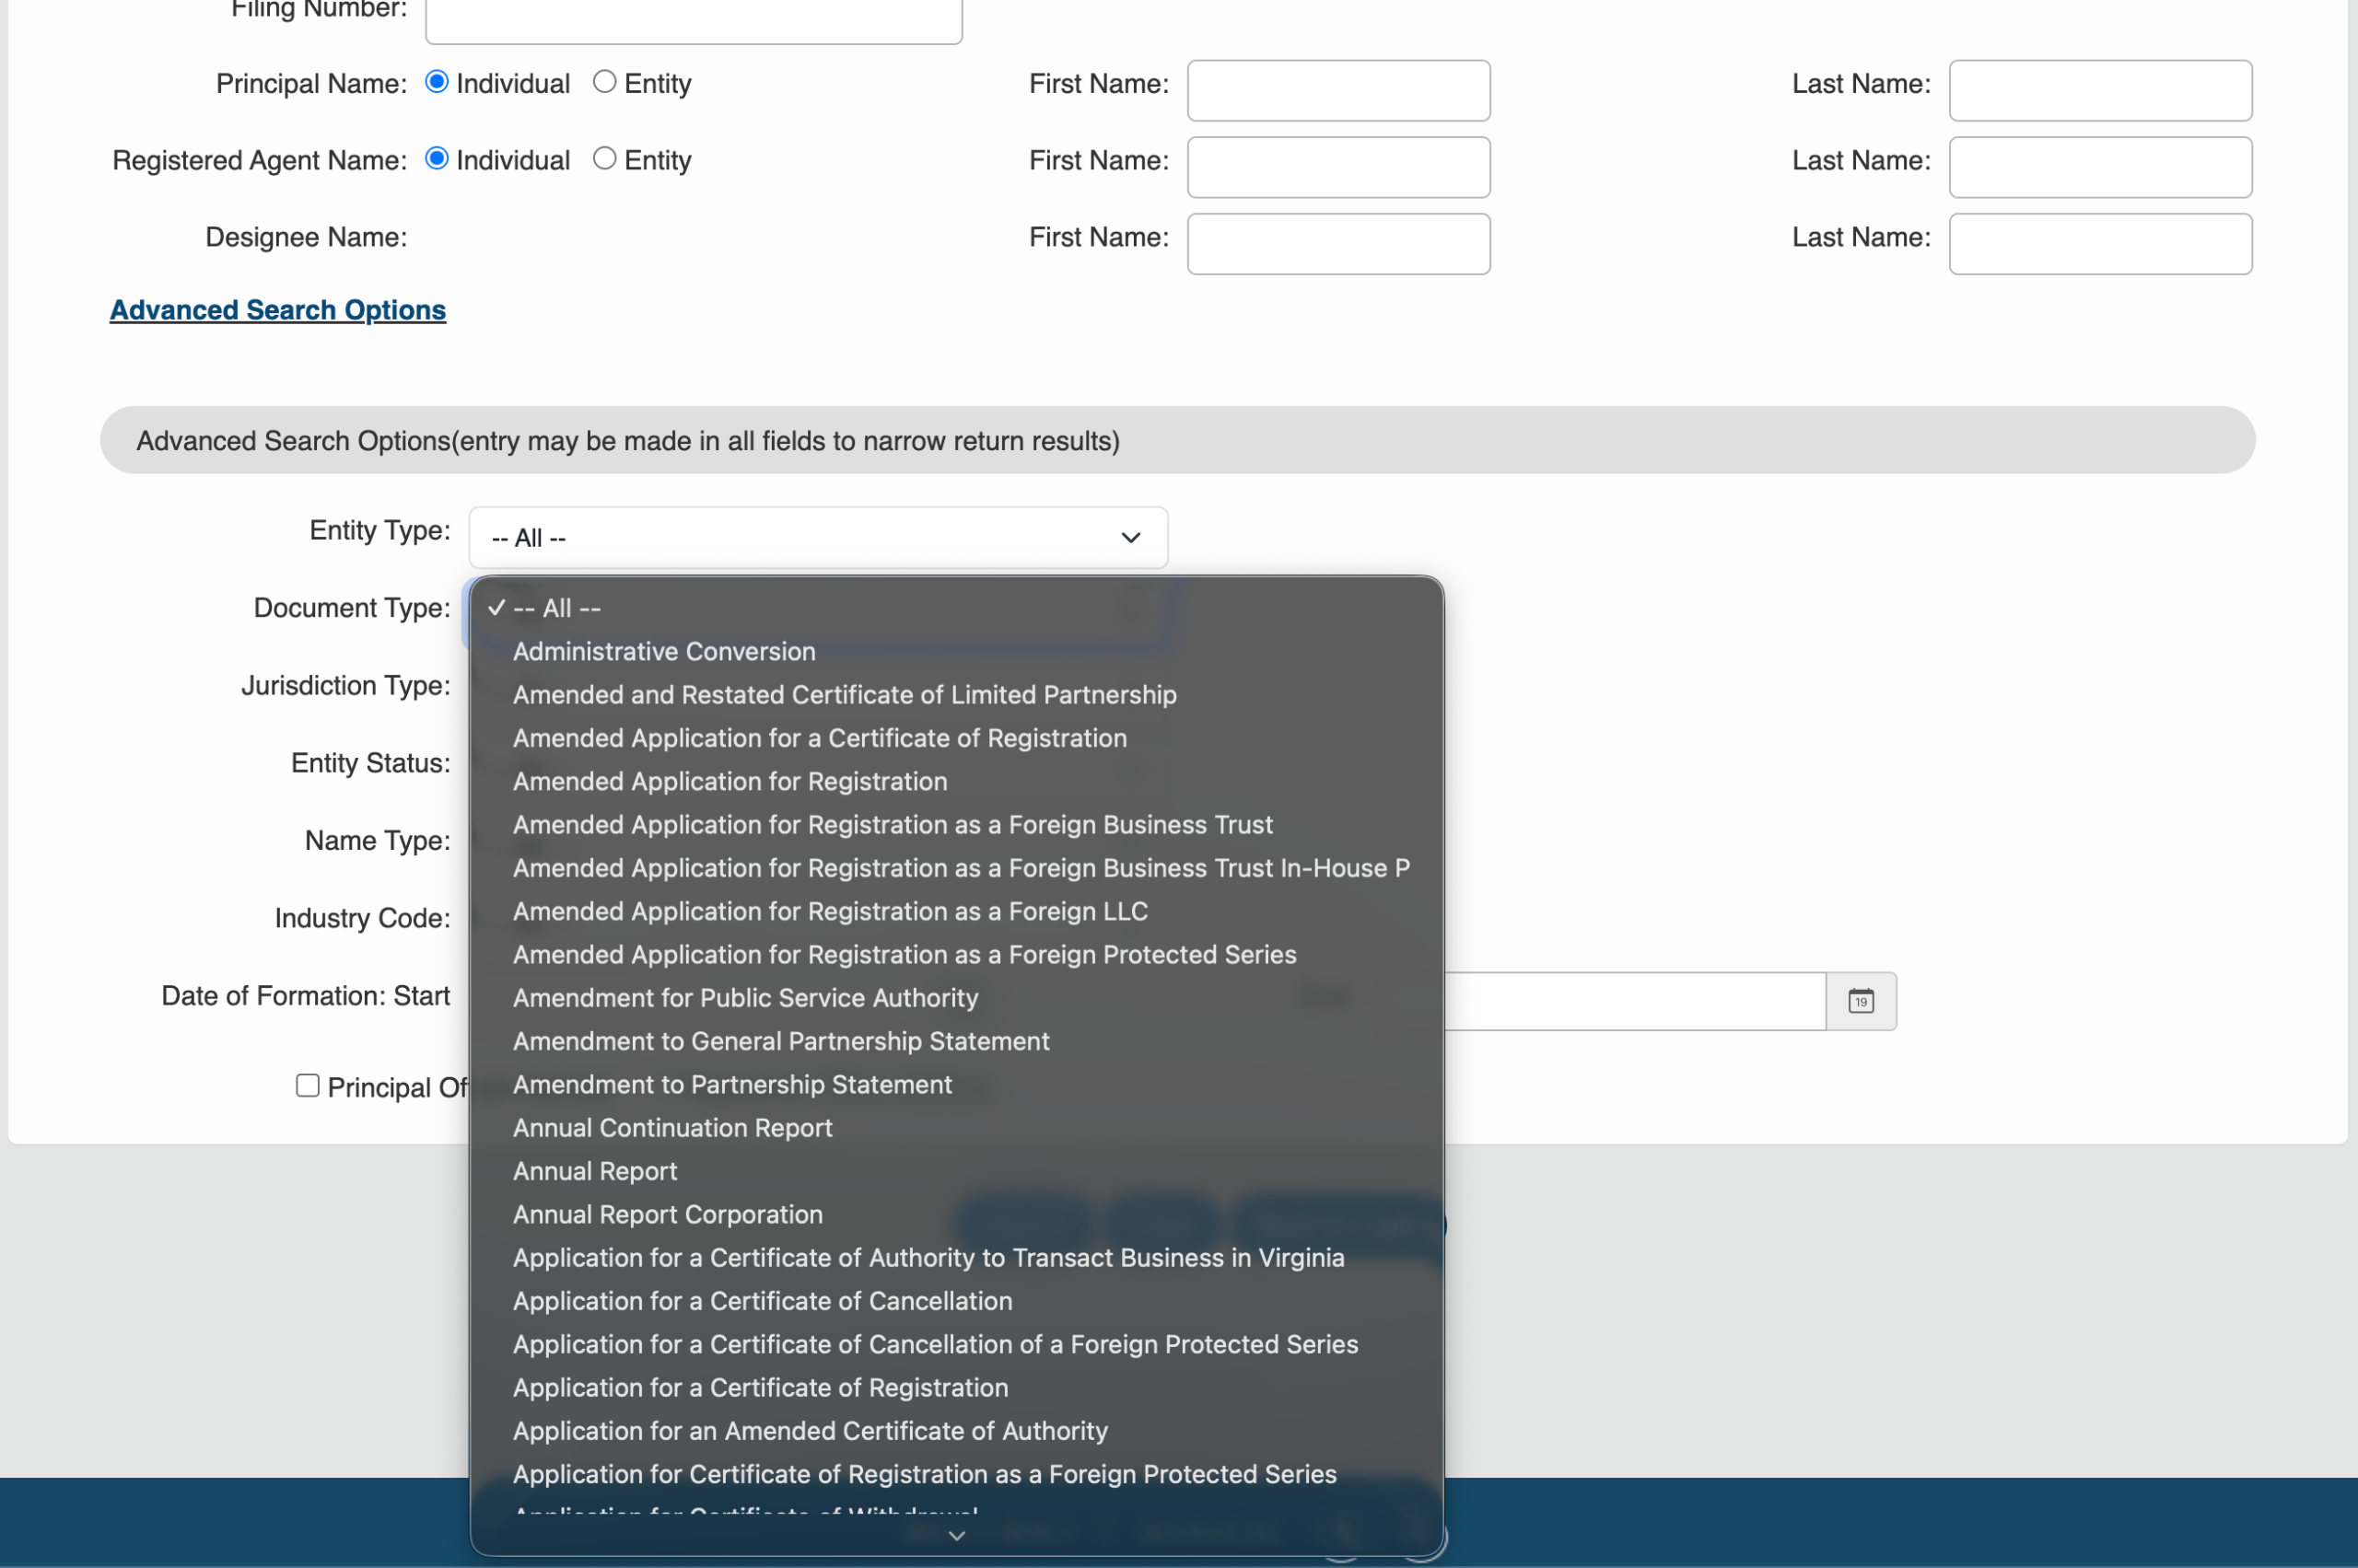Select Individual for Principal Name

click(x=437, y=82)
